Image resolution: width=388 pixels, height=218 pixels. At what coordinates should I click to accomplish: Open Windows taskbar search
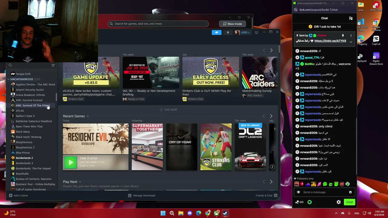pos(172,213)
